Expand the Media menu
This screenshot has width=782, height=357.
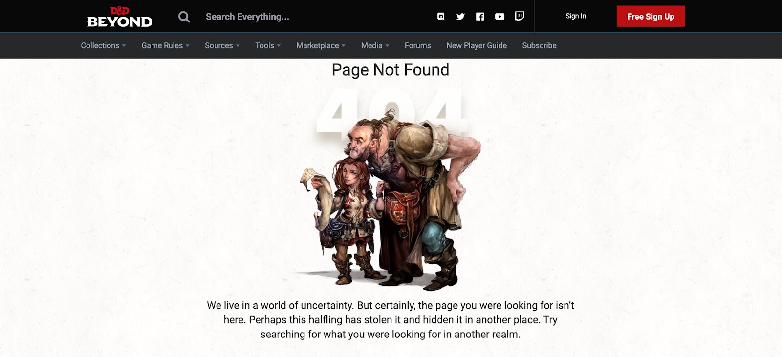coord(375,45)
